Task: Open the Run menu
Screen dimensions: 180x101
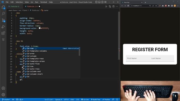Action: coord(37,2)
